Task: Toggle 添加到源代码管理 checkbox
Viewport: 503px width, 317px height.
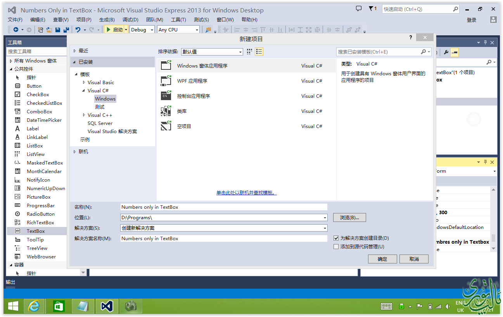Action: (336, 246)
